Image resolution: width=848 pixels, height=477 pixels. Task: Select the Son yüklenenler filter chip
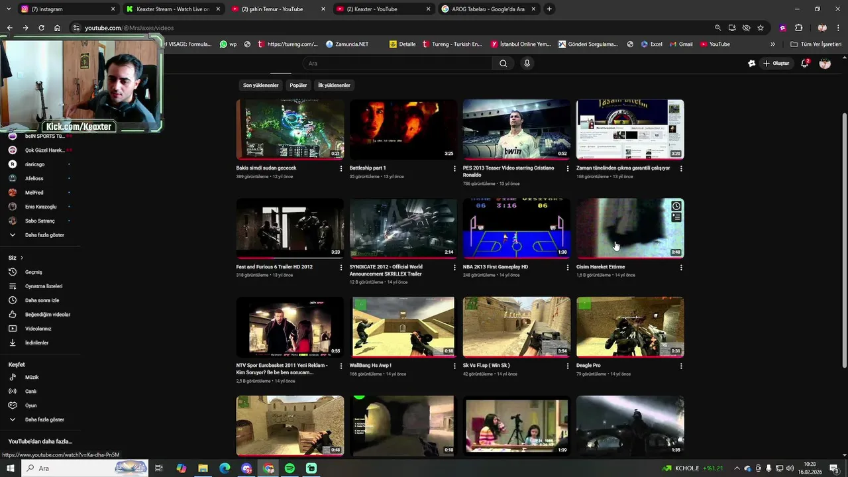coord(260,85)
